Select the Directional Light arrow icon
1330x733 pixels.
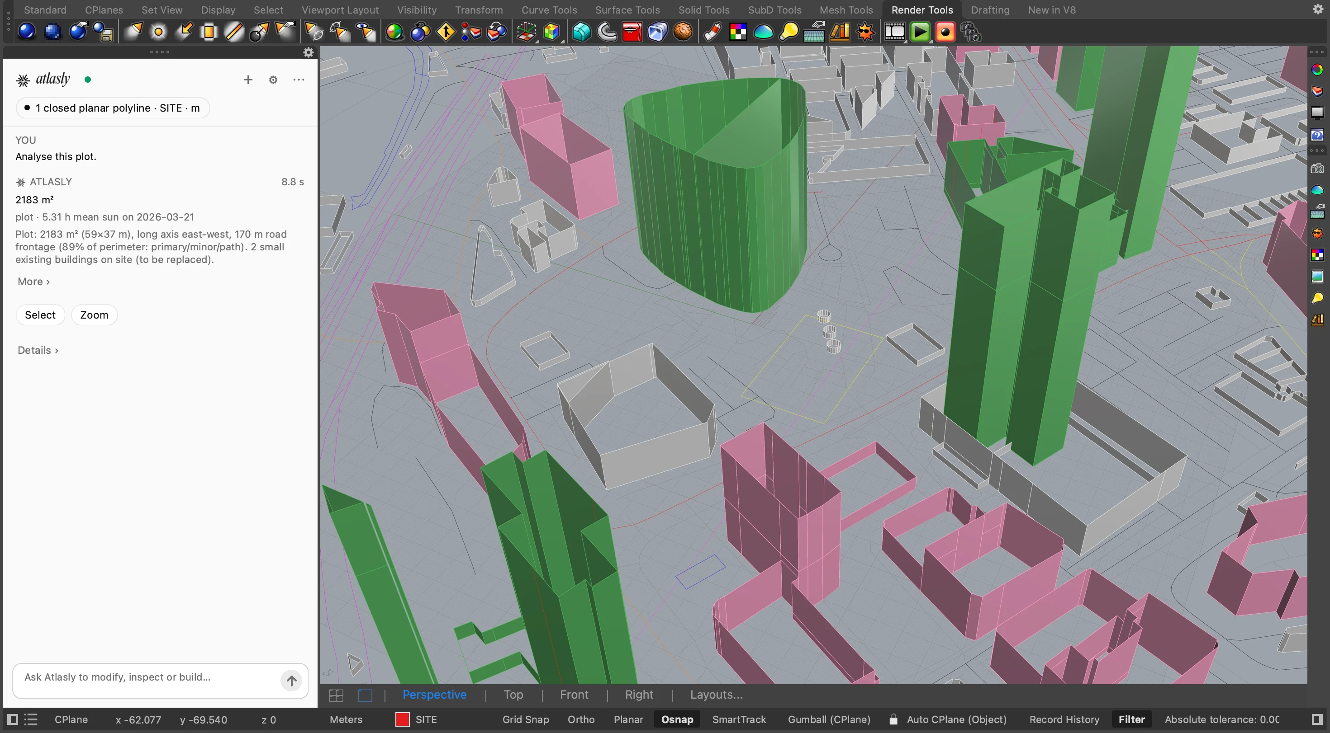point(184,32)
